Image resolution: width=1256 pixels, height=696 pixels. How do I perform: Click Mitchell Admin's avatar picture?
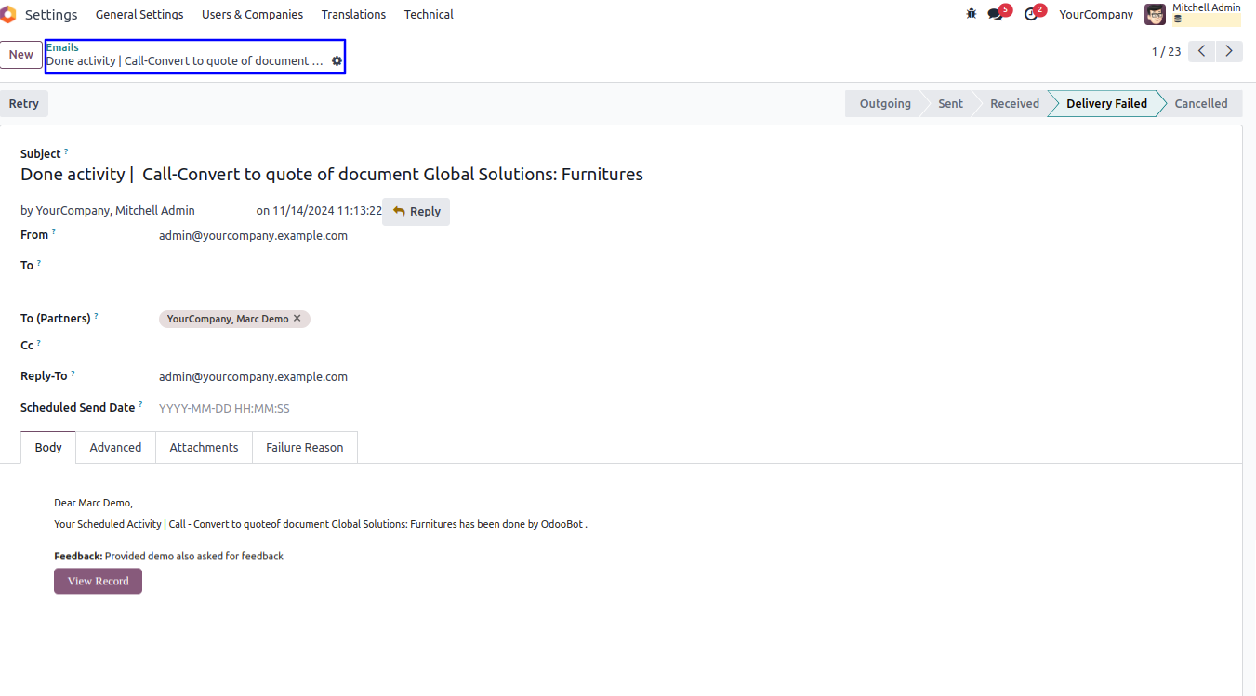click(1155, 14)
